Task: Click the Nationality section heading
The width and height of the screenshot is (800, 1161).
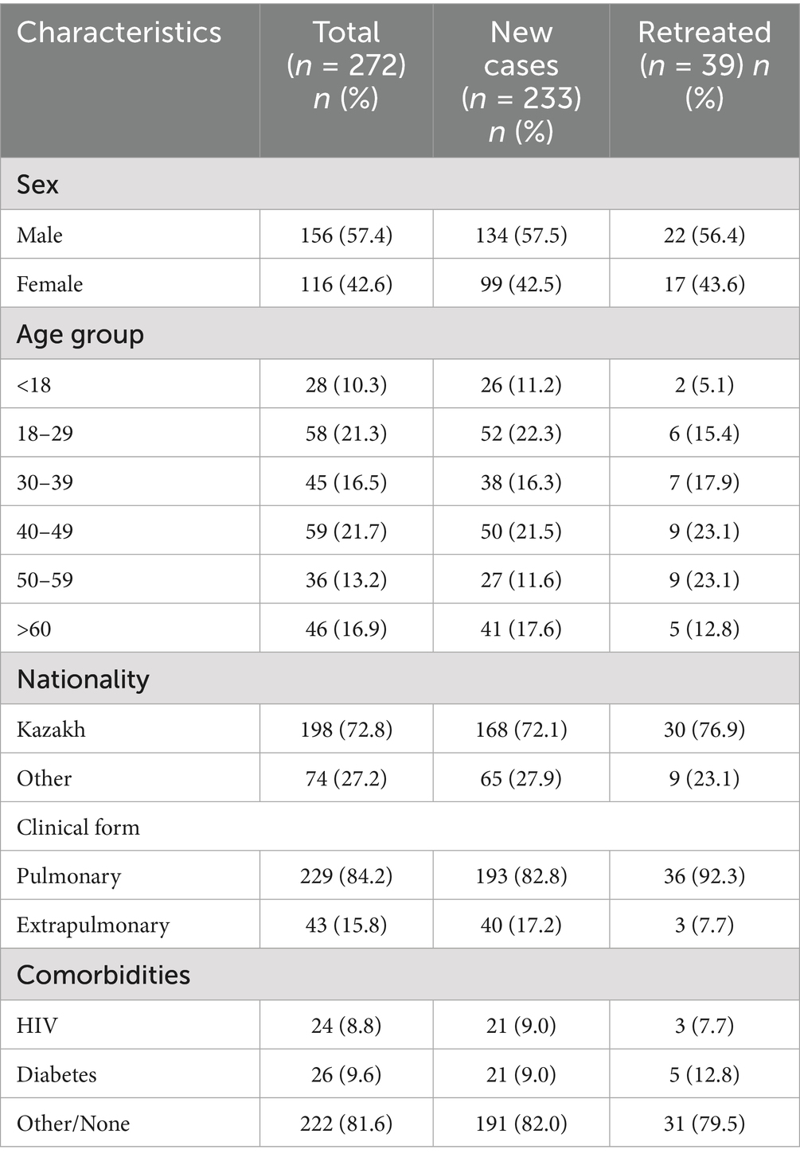Action: click(84, 679)
